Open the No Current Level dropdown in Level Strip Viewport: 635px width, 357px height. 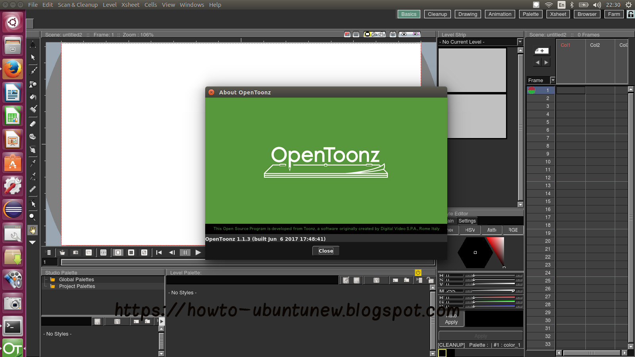pyautogui.click(x=520, y=42)
